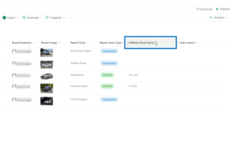Click the Brand Image column header

point(49,43)
